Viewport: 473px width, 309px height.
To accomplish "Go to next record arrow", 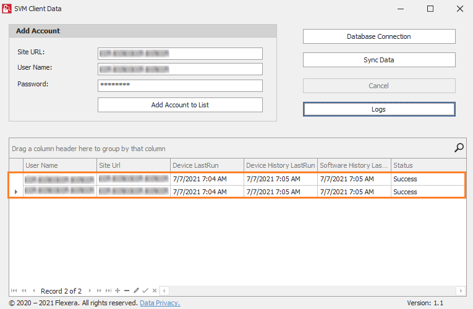I will pos(90,290).
